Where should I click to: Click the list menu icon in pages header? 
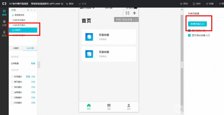[x=35, y=10]
